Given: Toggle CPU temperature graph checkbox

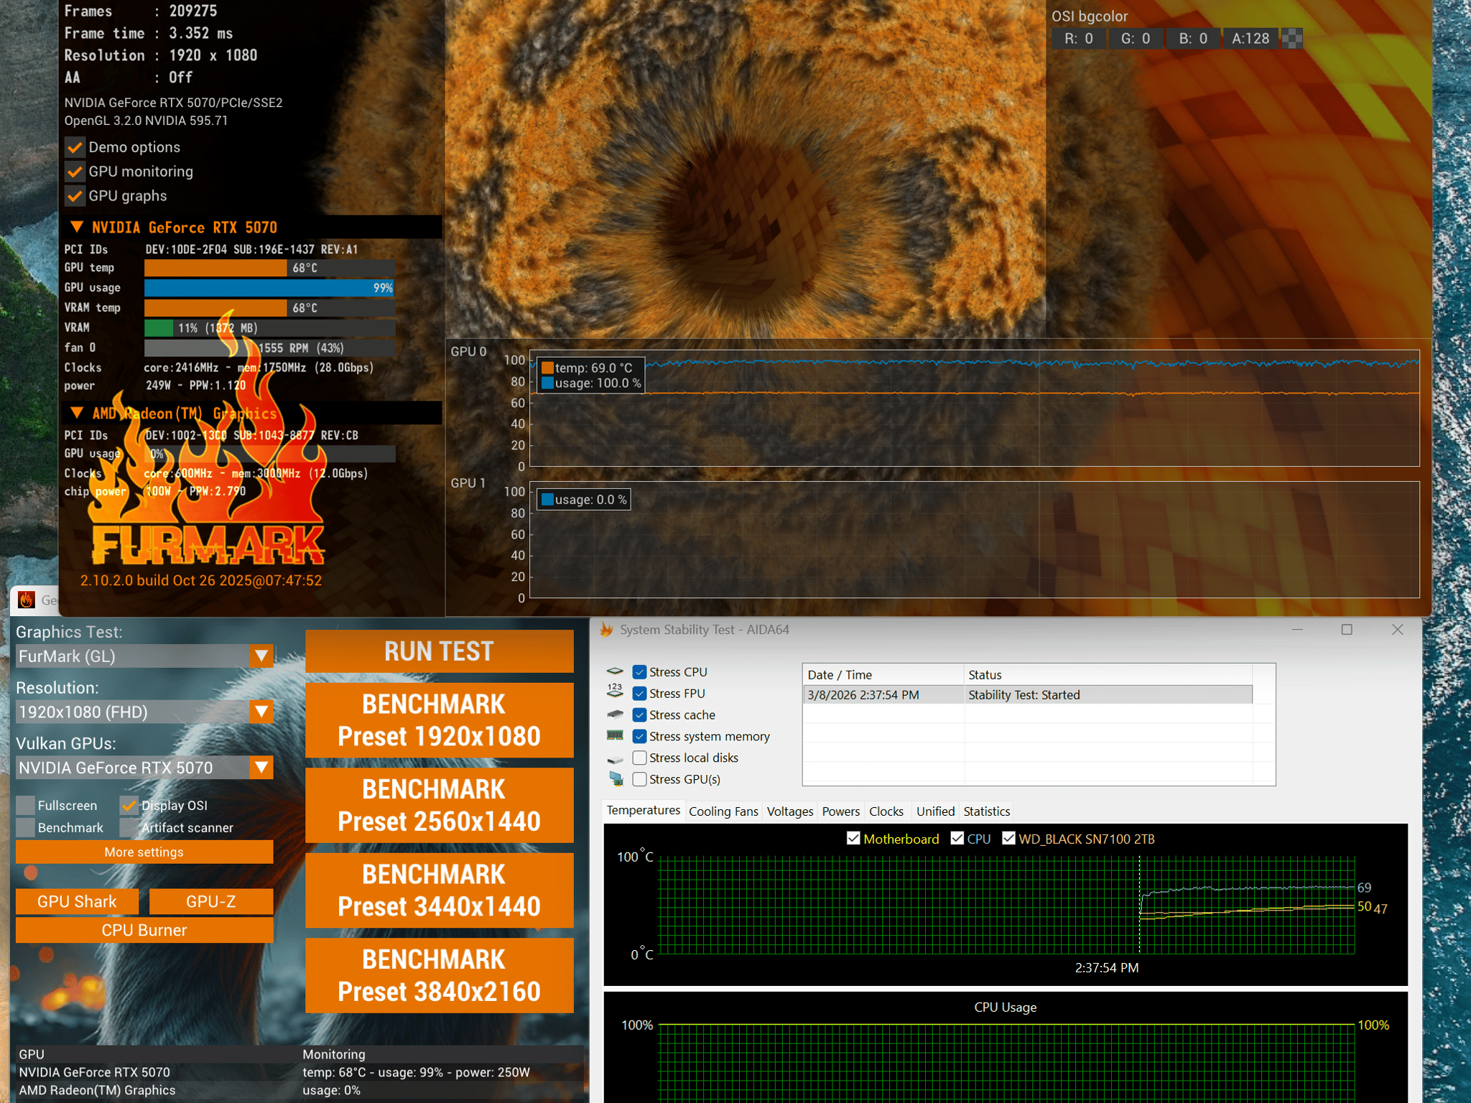Looking at the screenshot, I should [x=957, y=839].
